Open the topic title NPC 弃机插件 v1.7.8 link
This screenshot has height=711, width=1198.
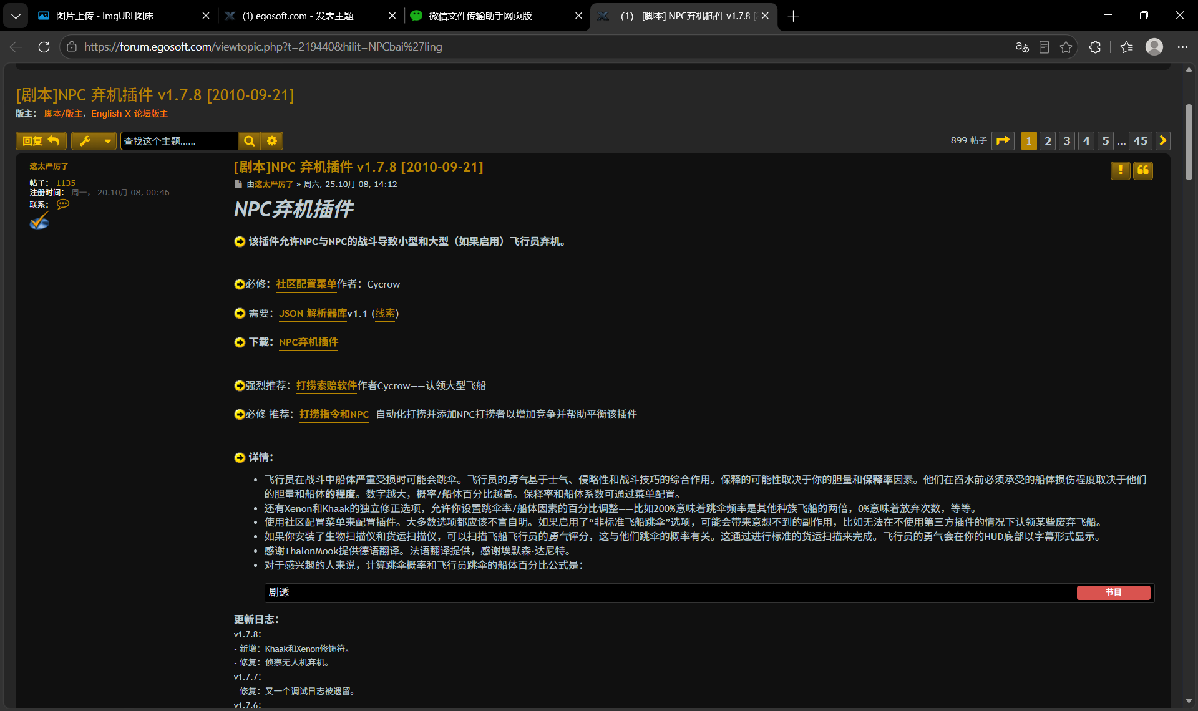coord(155,95)
